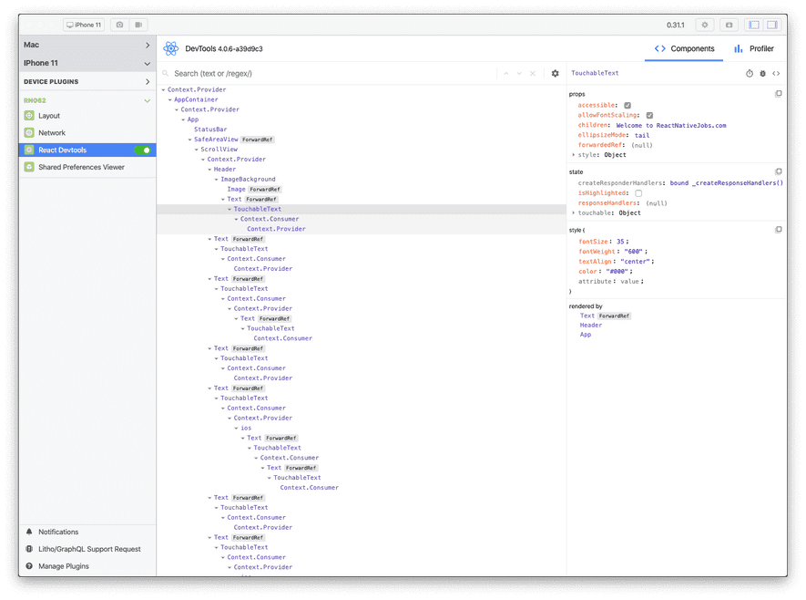Click the bug icon to log TouchableText data
Image resolution: width=806 pixels, height=600 pixels.
pyautogui.click(x=762, y=73)
